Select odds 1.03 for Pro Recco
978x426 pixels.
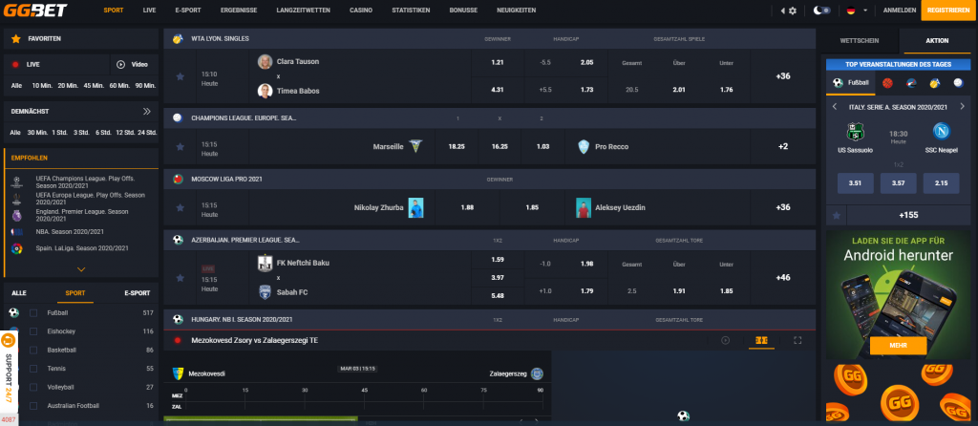(542, 146)
